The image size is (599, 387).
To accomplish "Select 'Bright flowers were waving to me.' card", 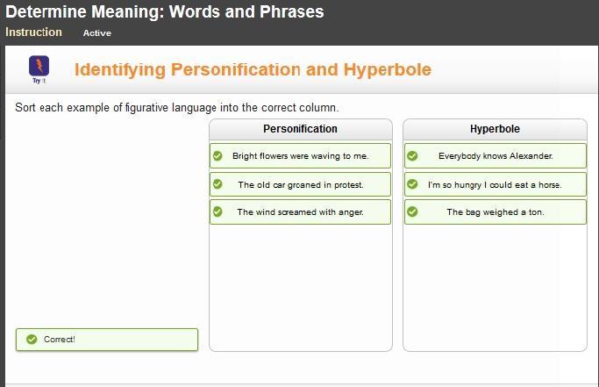I will [x=300, y=156].
